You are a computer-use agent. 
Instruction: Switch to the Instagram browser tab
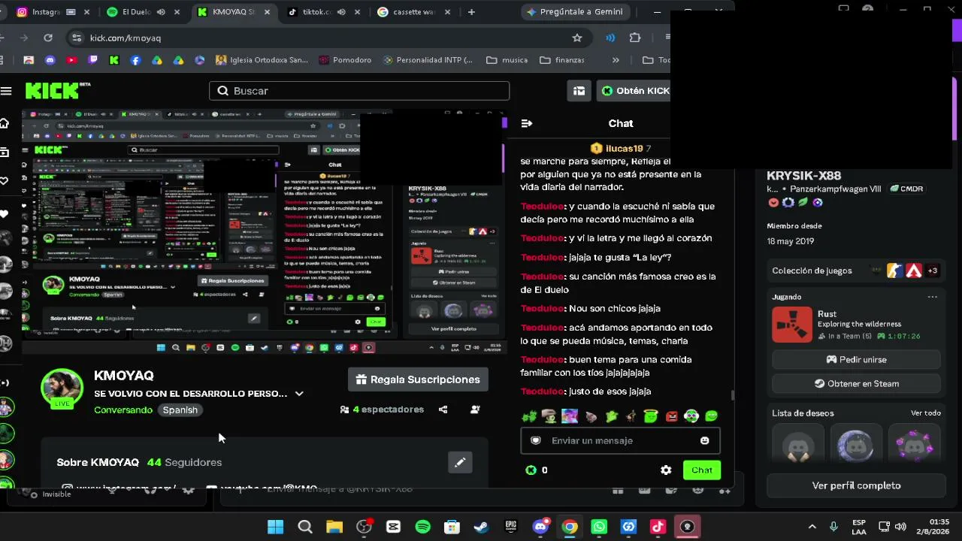pos(47,12)
